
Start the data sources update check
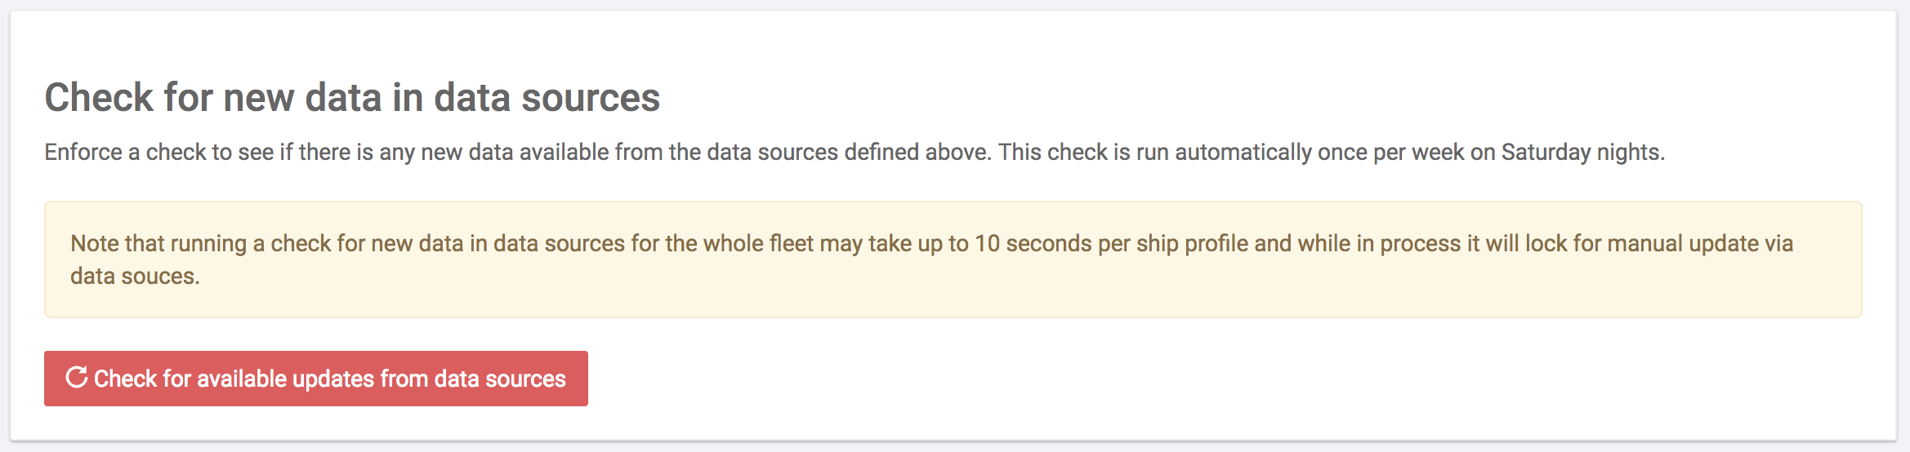coord(315,379)
